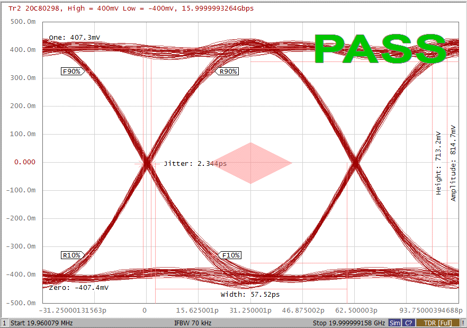Click the Zero -407.4mV level readout
This screenshot has width=467, height=328.
click(78, 287)
